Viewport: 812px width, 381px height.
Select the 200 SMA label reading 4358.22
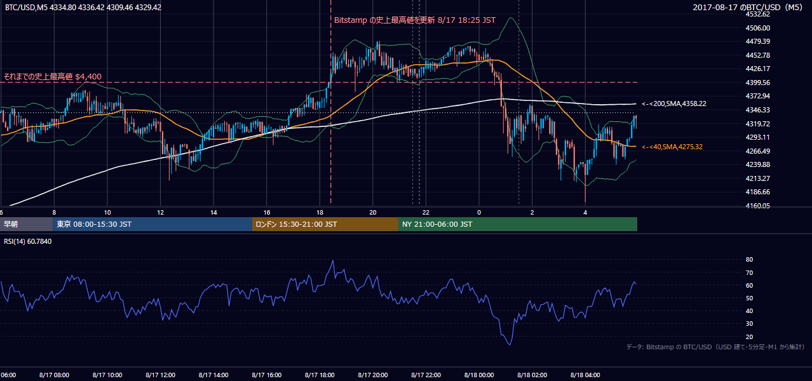[674, 104]
